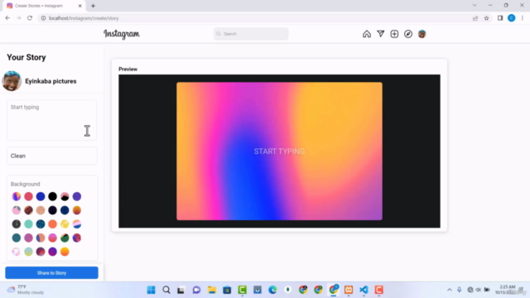Select the pale pink pastel swatch, last row
Viewport: 530px width, 298px height.
pyautogui.click(x=17, y=252)
